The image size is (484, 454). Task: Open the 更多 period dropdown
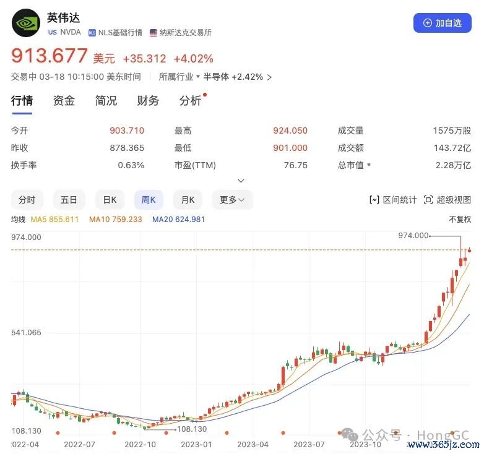click(x=232, y=200)
